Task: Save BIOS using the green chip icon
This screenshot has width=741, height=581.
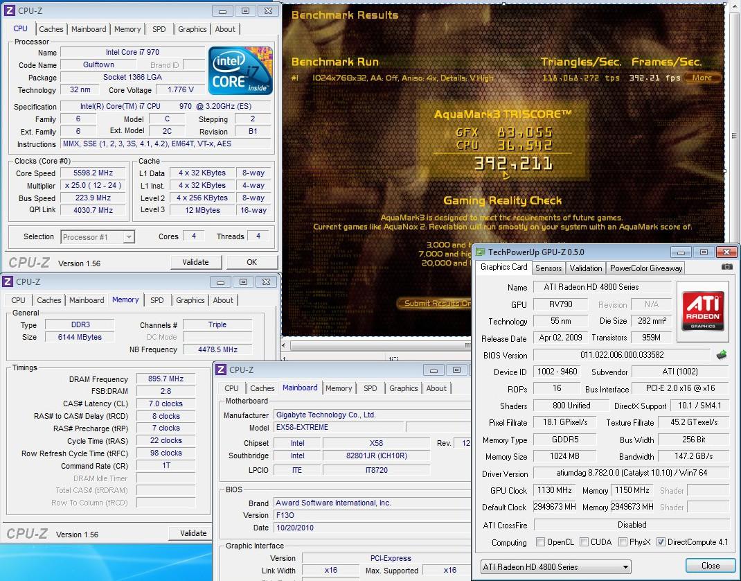Action: click(x=721, y=354)
